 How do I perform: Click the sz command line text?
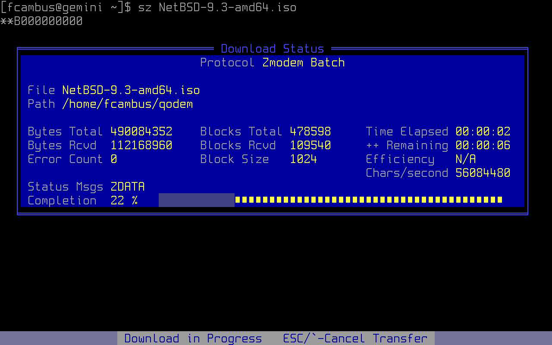217,7
